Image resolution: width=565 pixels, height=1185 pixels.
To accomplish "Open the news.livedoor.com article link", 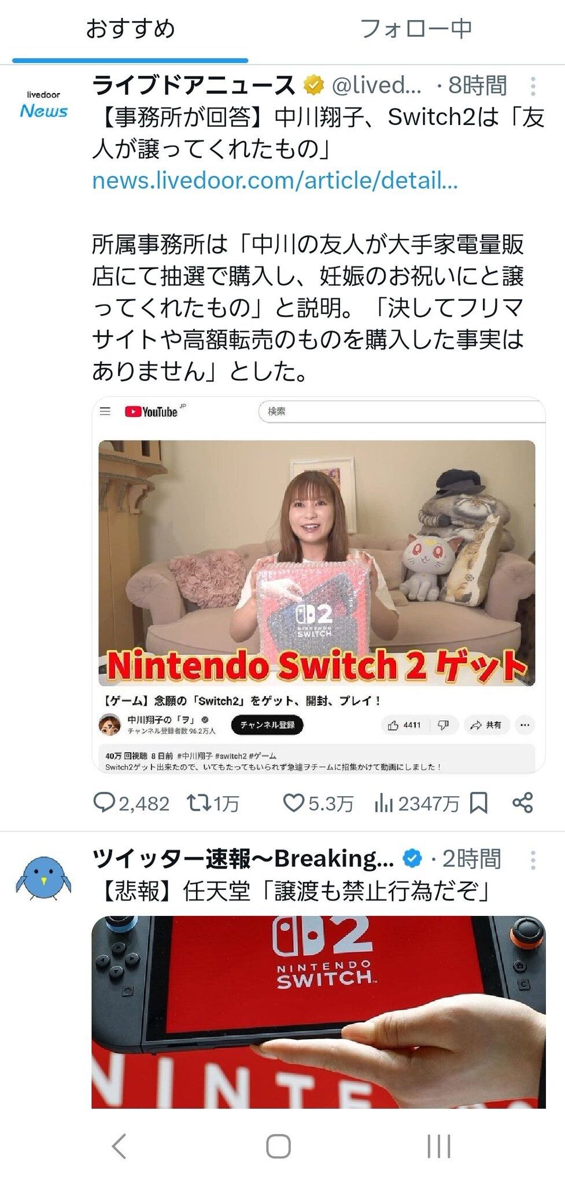I will click(x=275, y=181).
